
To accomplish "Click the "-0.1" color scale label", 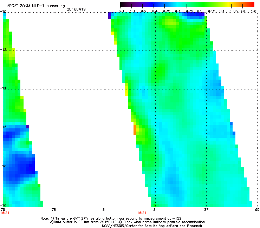I will tap(221, 11).
